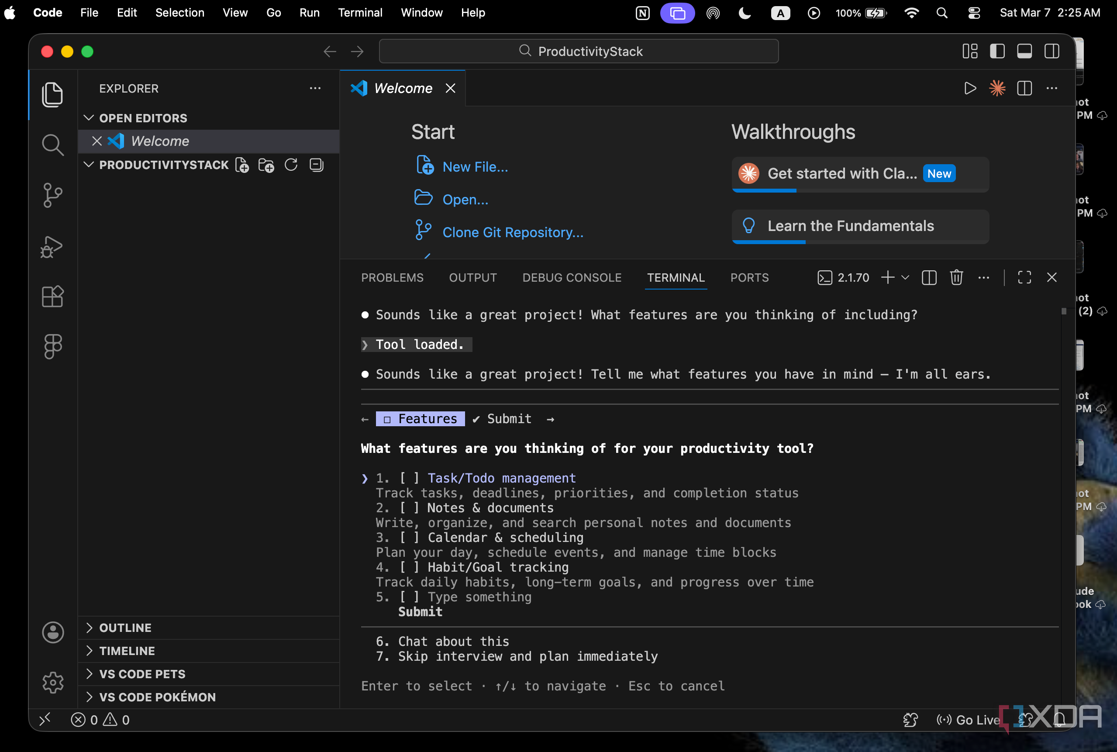Switch to the PROBLEMS tab
Screen dimensions: 1117x752
coord(392,277)
